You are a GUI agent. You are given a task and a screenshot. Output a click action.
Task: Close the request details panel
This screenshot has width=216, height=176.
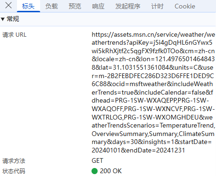[x=8, y=6]
